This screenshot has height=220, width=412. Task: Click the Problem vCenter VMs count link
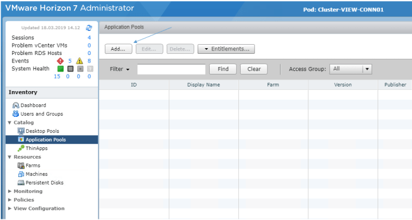(89, 45)
